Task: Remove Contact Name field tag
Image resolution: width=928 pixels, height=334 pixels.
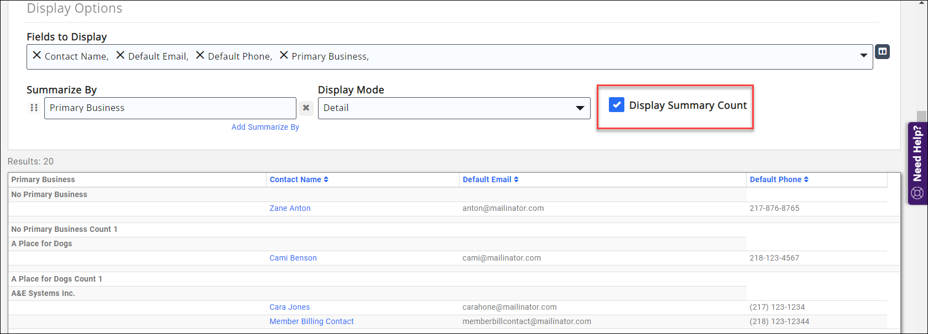Action: pyautogui.click(x=37, y=55)
